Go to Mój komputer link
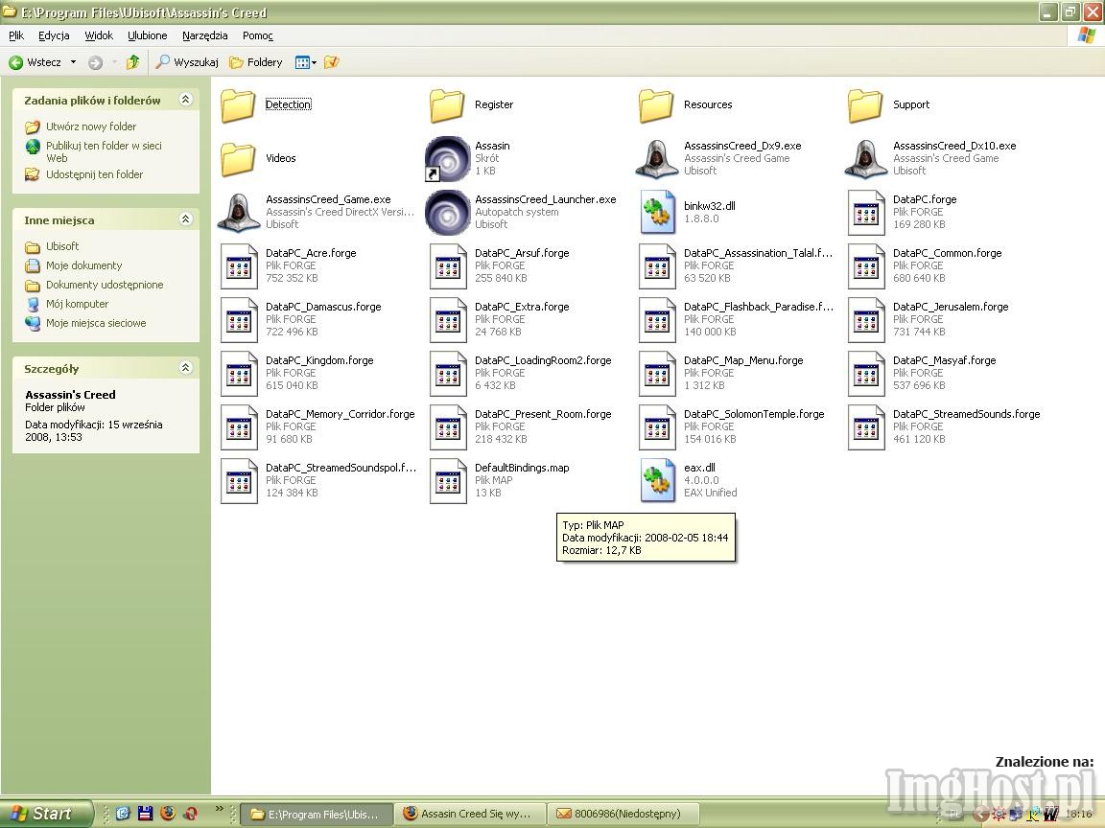The width and height of the screenshot is (1105, 828). (77, 304)
